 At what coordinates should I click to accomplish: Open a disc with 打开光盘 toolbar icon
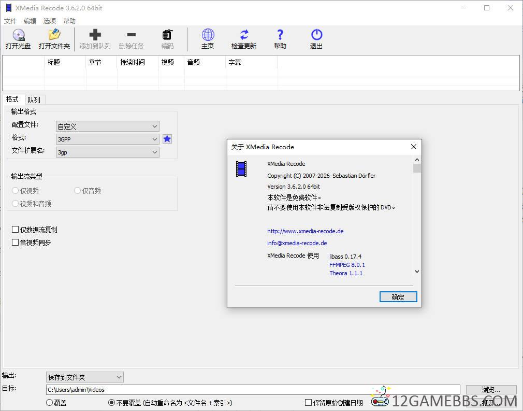click(x=18, y=39)
